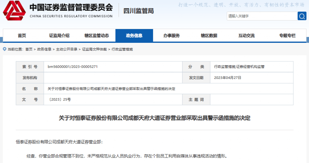Viewport: 309px width, 163px height.
Task: Open the 证监局介绍 navigation tab
Action: coord(59,35)
